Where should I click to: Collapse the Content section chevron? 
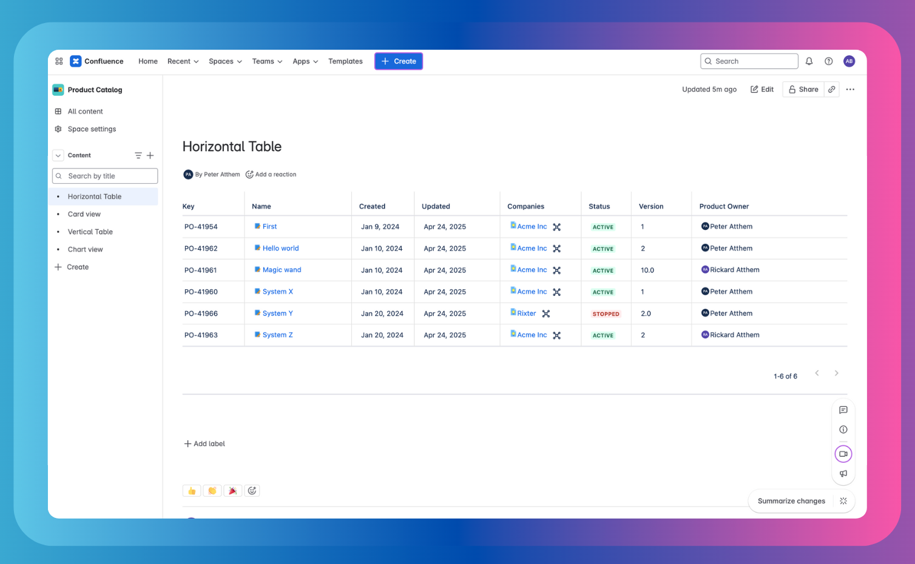(x=58, y=155)
